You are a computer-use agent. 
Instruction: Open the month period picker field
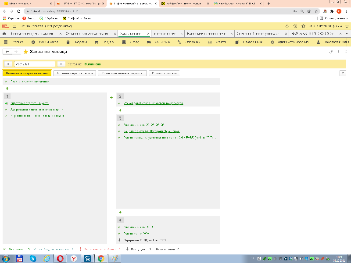(x=35, y=64)
